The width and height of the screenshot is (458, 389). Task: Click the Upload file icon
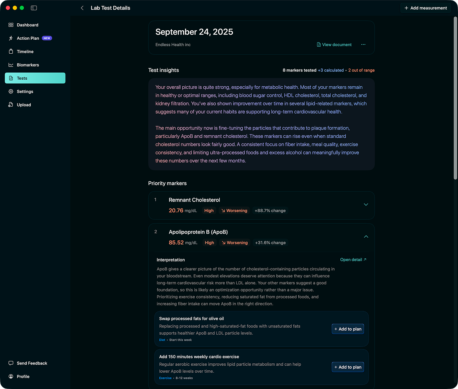(11, 105)
